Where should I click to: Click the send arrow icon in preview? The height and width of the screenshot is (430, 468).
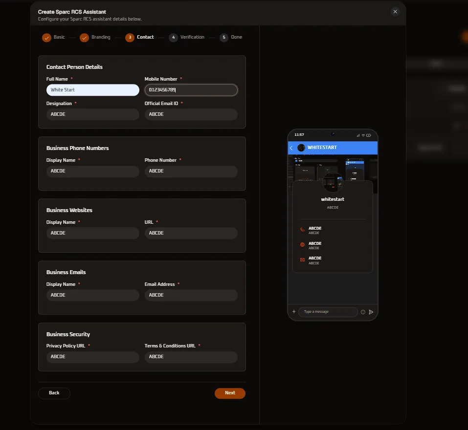click(x=371, y=312)
